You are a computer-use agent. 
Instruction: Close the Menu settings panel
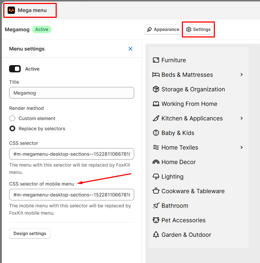coord(131,49)
